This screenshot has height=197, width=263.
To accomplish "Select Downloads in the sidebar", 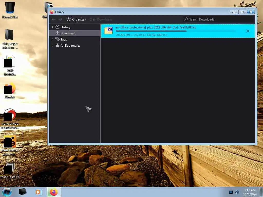I will [75, 33].
